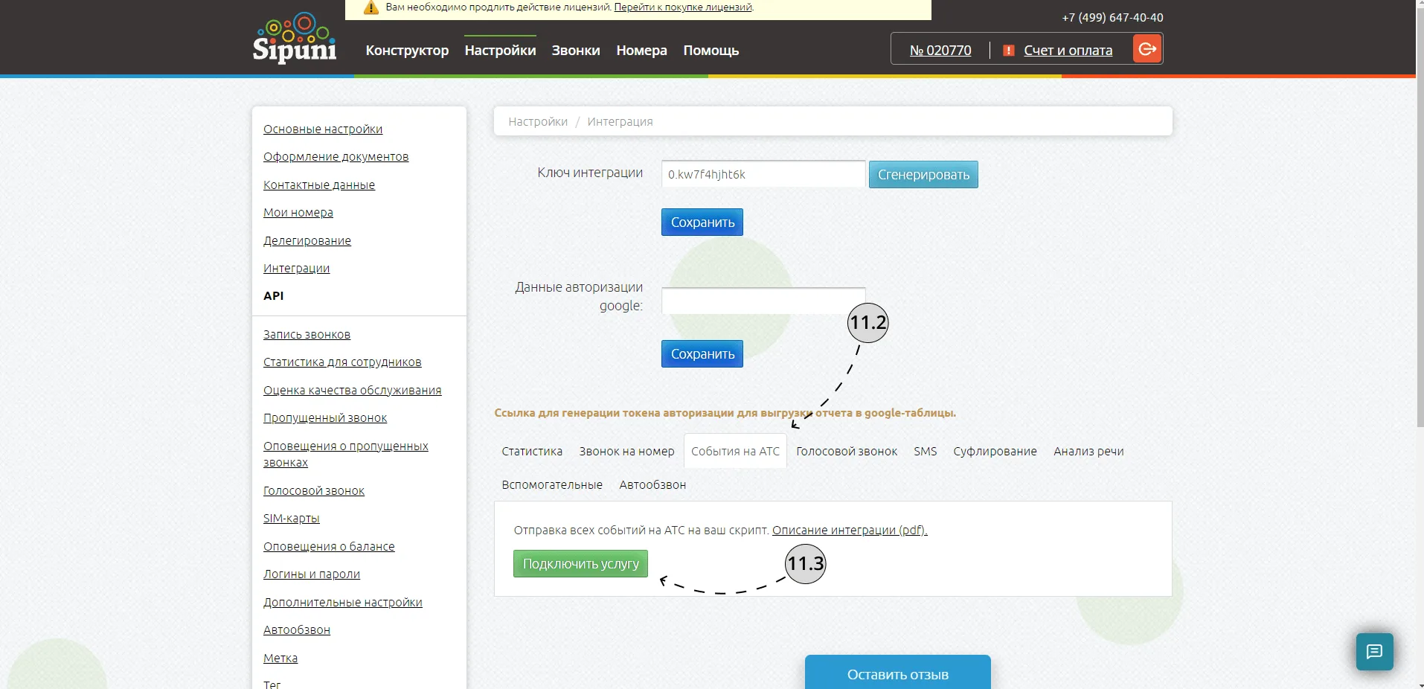Open Оценка качества обслуживания link
Viewport: 1424px width, 689px height.
tap(353, 390)
